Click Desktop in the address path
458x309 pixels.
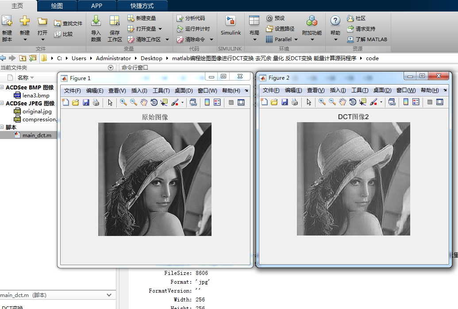151,58
